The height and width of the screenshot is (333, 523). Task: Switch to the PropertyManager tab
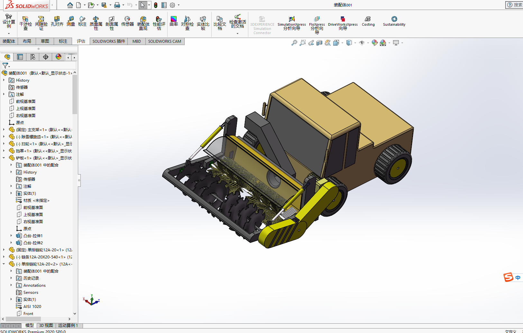pyautogui.click(x=20, y=57)
